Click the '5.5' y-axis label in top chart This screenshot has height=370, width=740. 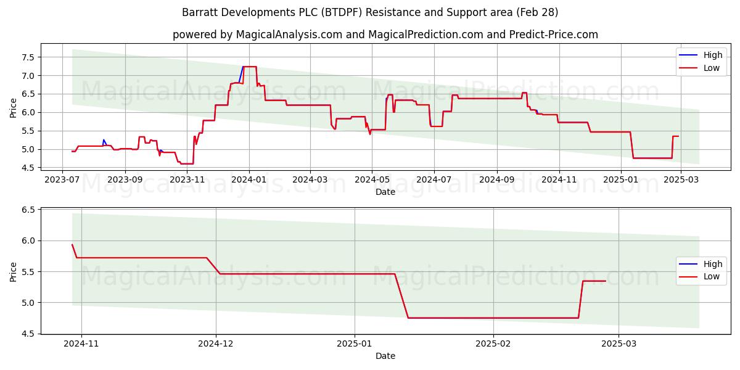click(30, 131)
